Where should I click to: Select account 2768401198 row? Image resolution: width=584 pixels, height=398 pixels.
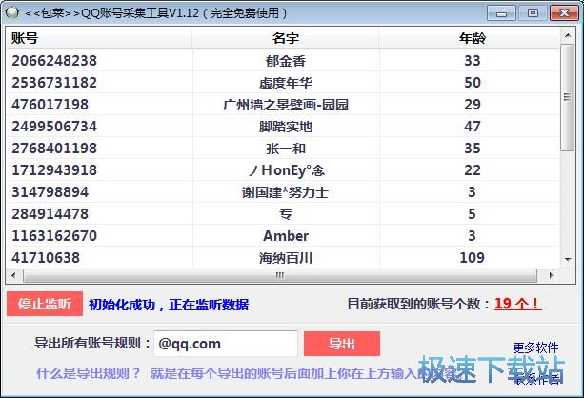[x=283, y=149]
